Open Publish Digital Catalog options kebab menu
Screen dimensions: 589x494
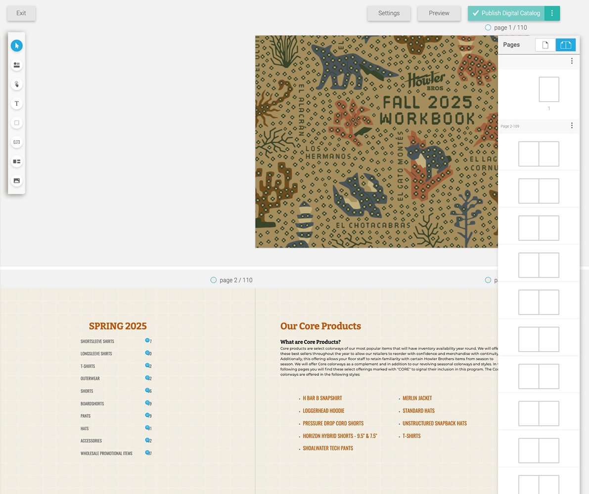point(552,13)
